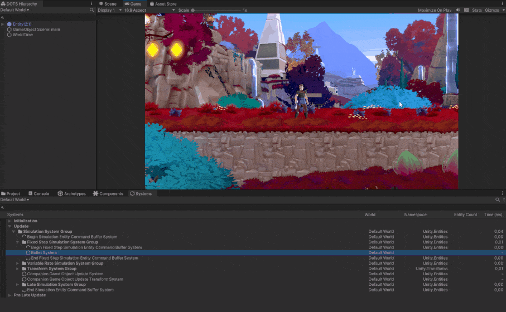Click the search icon in Systems panel
506x312 pixels.
[497, 199]
